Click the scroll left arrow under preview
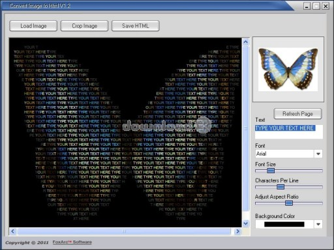 click(13, 231)
